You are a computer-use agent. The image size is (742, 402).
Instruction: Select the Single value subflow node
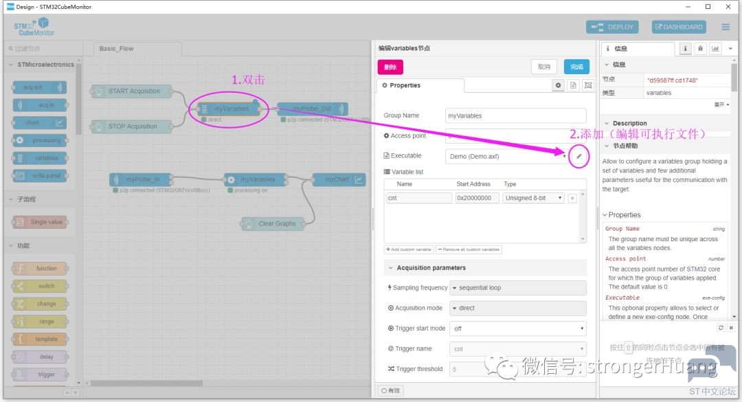[x=40, y=222]
